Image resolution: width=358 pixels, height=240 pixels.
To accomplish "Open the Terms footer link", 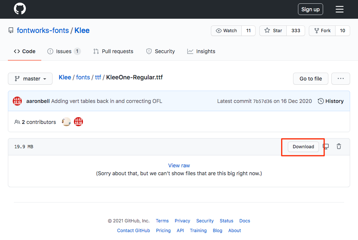I will point(162,221).
